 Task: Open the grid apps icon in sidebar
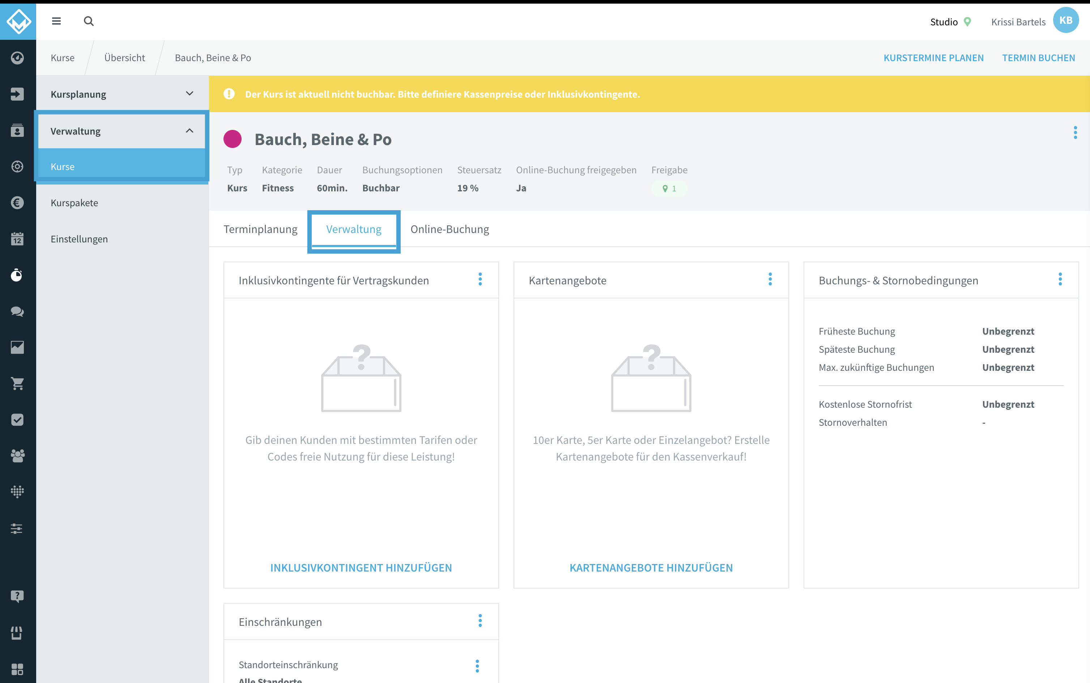tap(17, 669)
